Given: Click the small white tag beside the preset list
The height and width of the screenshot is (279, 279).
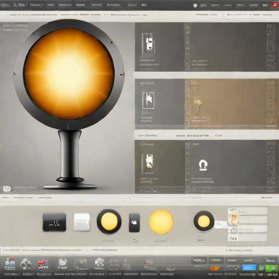Looking at the screenshot, I should [x=221, y=225].
